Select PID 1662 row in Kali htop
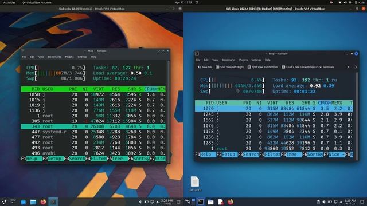The height and width of the screenshot is (206, 367). coord(274,120)
